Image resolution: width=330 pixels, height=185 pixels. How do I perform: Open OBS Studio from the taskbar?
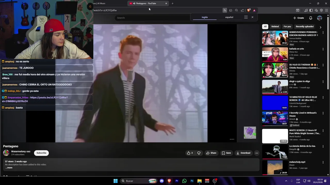pyautogui.click(x=214, y=181)
